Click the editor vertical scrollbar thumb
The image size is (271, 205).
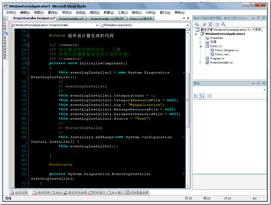click(x=188, y=100)
